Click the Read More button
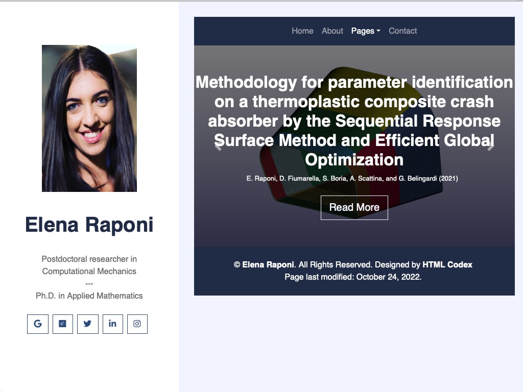523x392 pixels. click(x=354, y=207)
